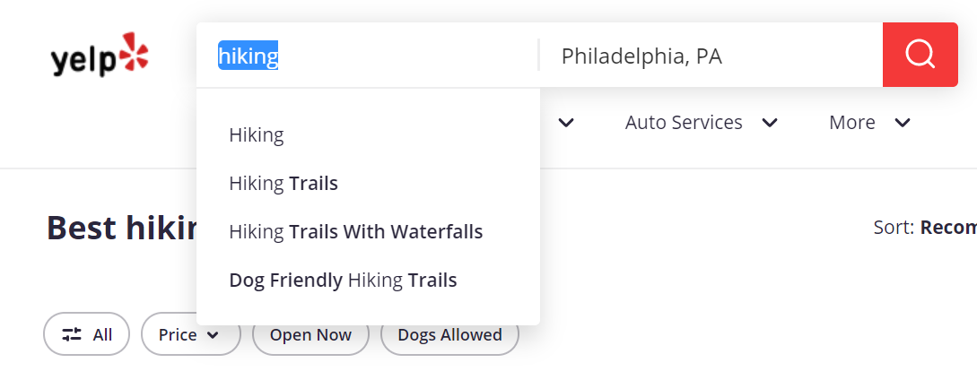Image resolution: width=977 pixels, height=380 pixels.
Task: Choose the "Hiking Trails" suggestion
Action: pyautogui.click(x=368, y=184)
